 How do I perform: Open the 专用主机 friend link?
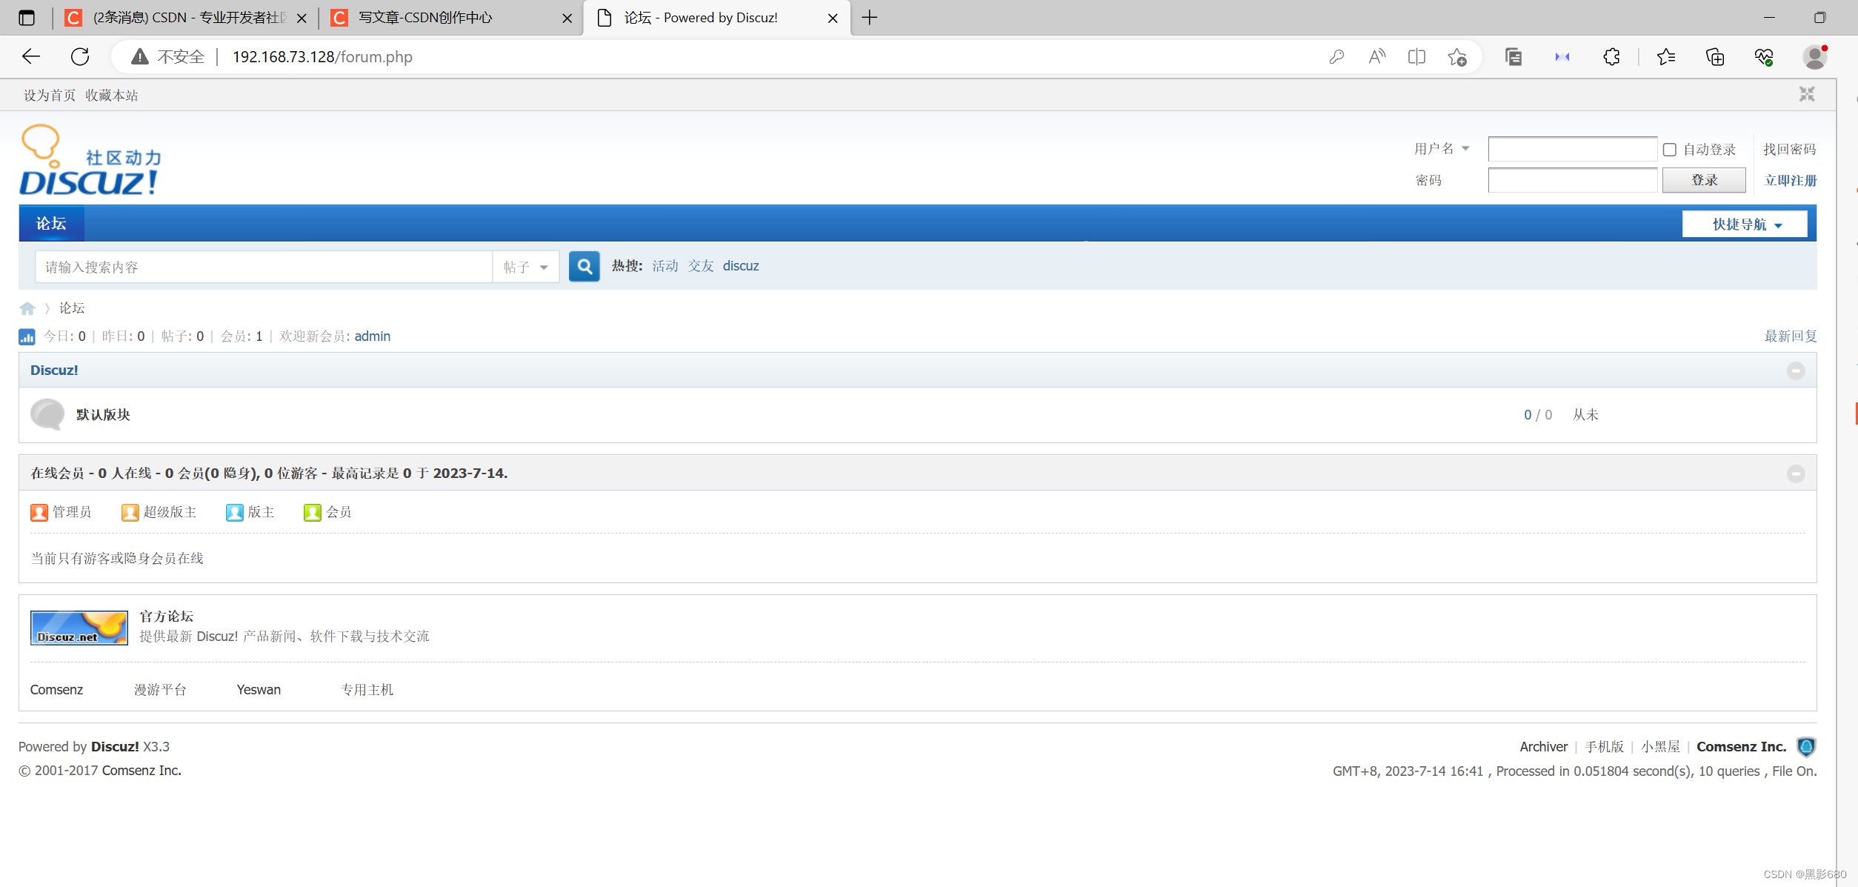367,689
